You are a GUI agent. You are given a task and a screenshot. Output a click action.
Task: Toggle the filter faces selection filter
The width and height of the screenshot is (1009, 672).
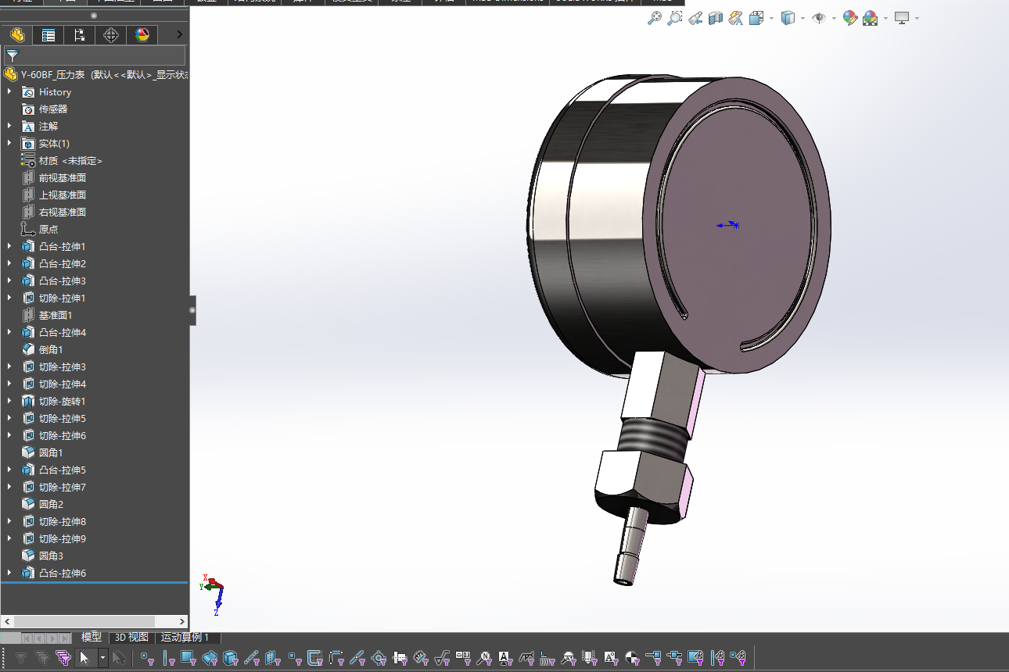pos(189,658)
